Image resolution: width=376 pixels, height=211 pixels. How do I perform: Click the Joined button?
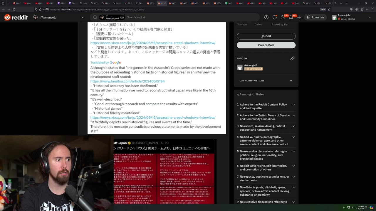[x=266, y=36]
